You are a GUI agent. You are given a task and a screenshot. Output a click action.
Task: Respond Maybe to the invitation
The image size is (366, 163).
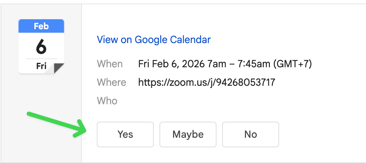[x=188, y=135]
